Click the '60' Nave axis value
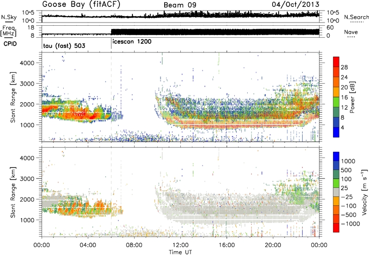Image resolution: width=369 pixels, height=255 pixels. 330,28
